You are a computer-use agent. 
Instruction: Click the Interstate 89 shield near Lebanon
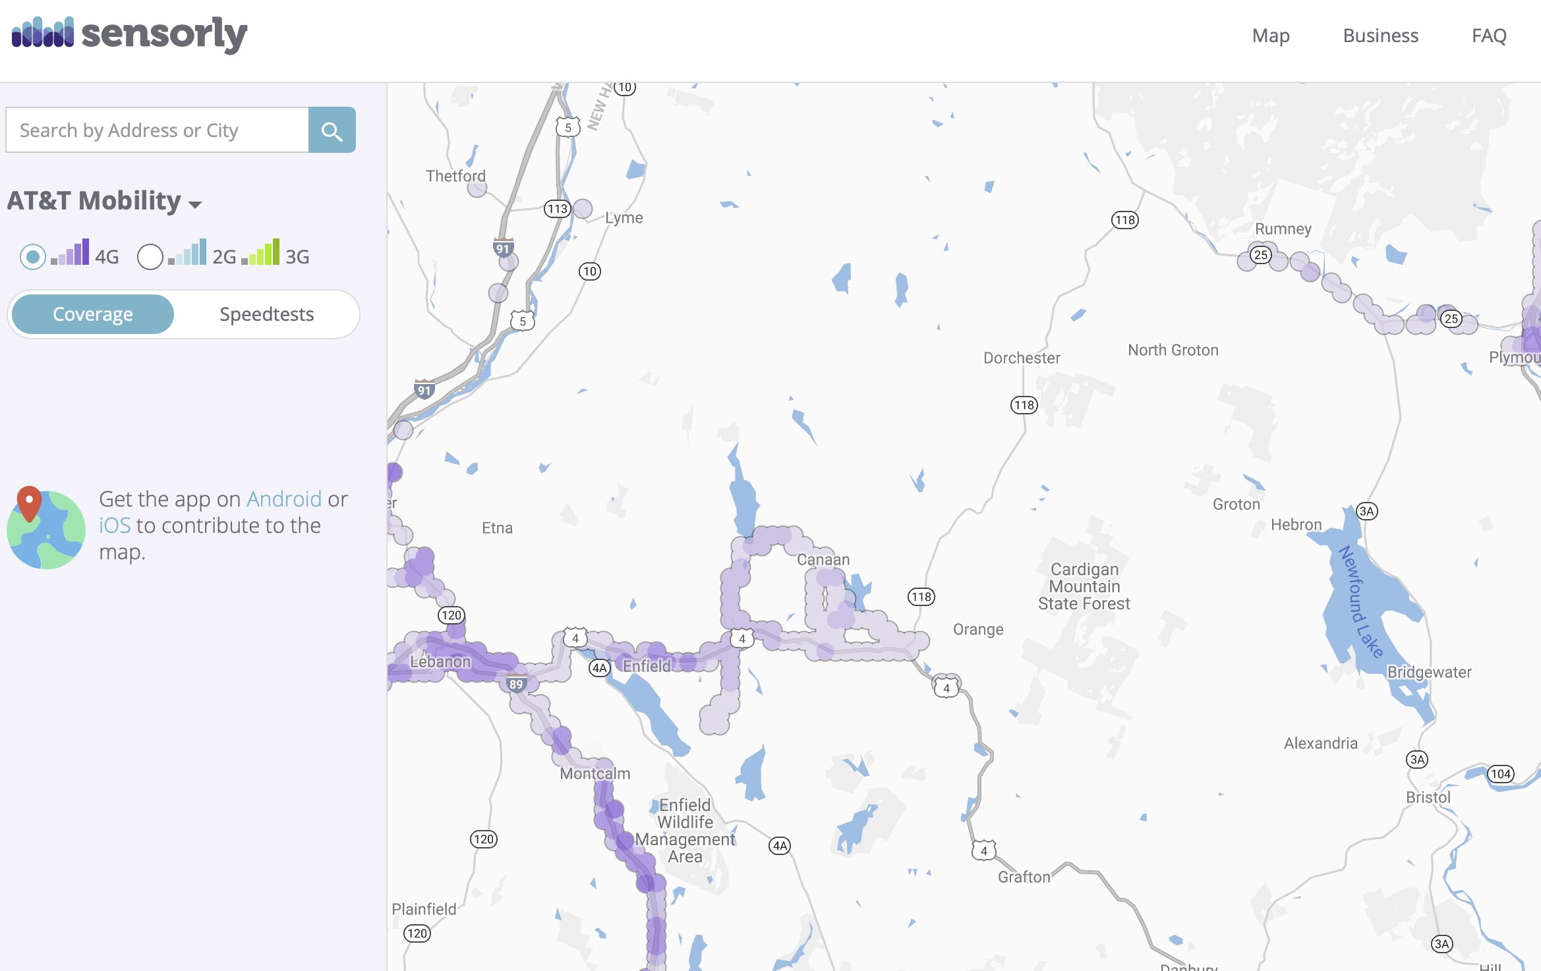tap(516, 684)
